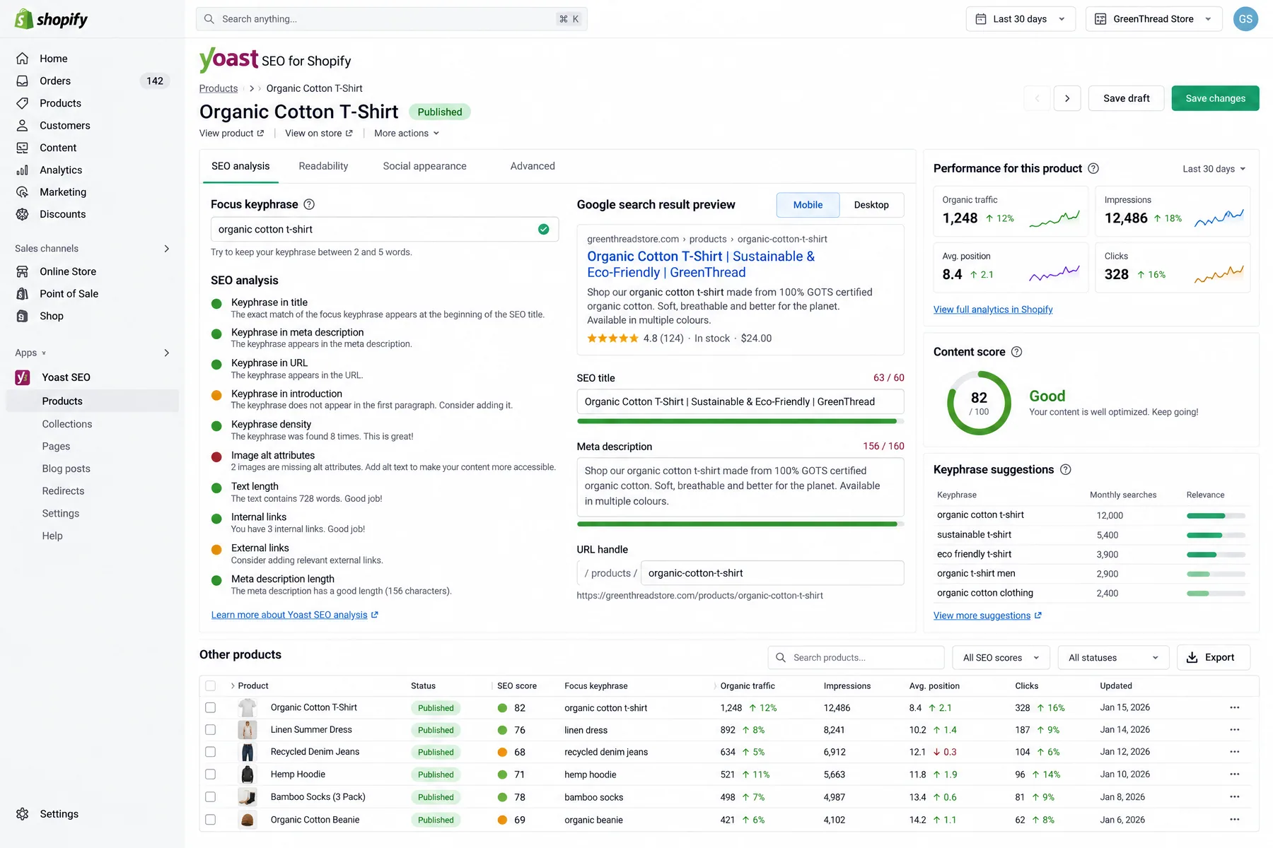Open Online Store storefront icon
Viewport: 1273px width, 848px height.
pos(23,271)
